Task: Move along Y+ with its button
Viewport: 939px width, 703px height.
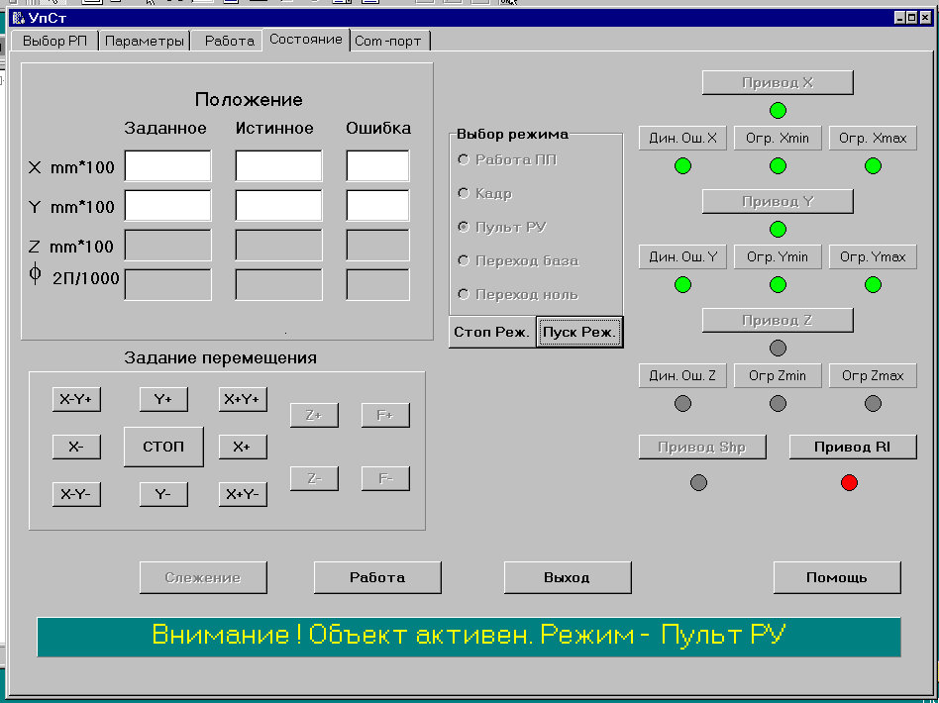Action: [x=163, y=399]
